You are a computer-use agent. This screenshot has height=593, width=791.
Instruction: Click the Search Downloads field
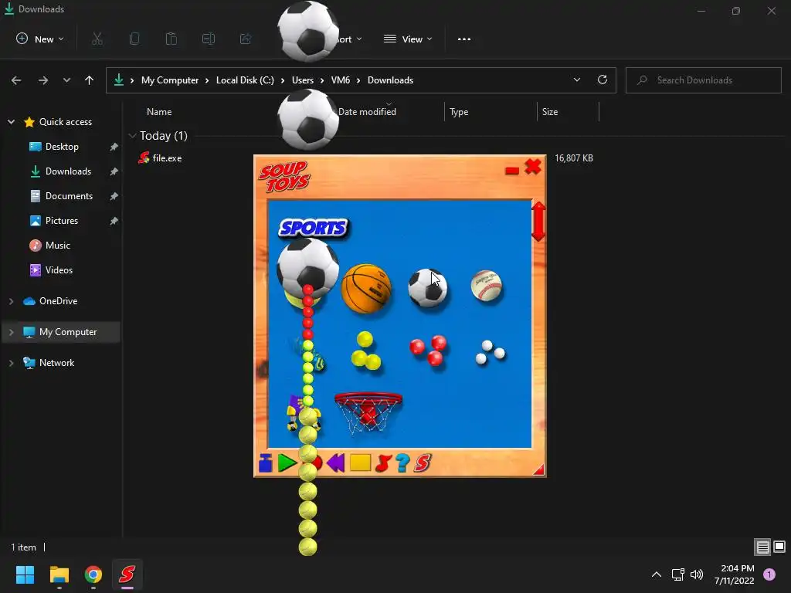pyautogui.click(x=704, y=80)
